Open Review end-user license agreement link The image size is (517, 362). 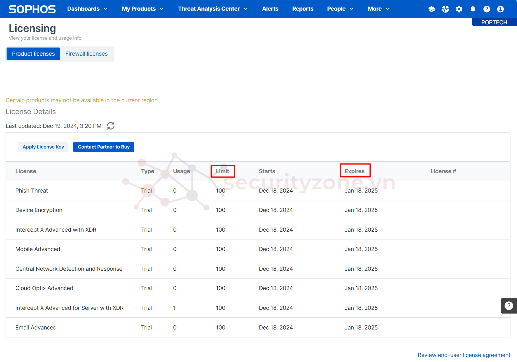tap(464, 355)
